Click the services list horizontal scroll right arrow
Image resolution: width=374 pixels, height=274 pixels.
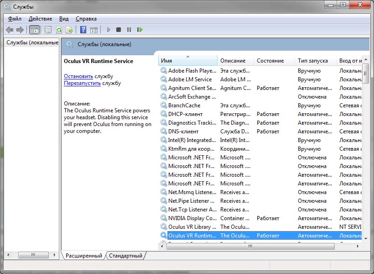coord(358,246)
